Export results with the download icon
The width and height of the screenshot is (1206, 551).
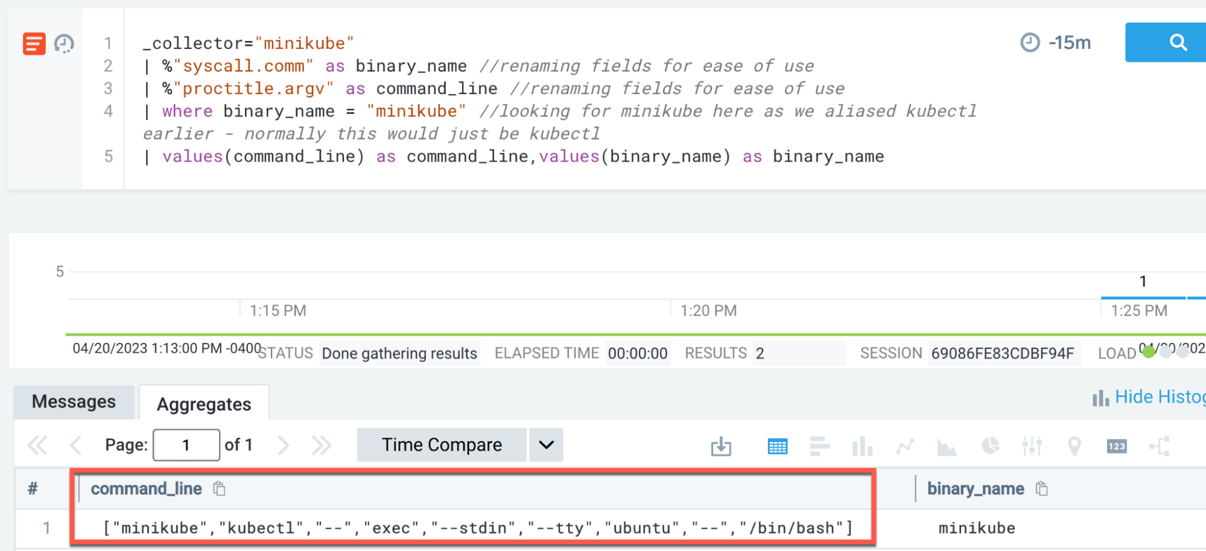tap(721, 446)
